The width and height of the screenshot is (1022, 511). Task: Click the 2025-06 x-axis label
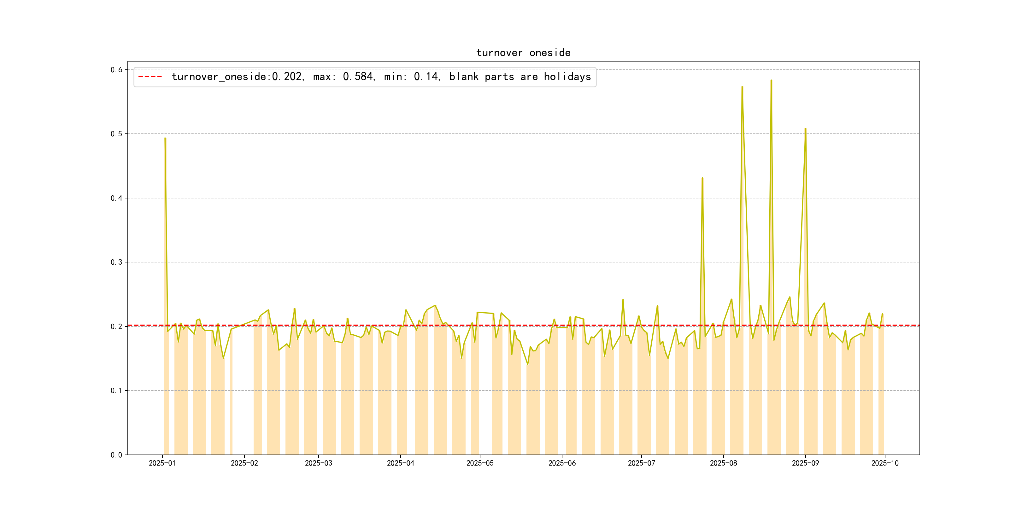[562, 463]
